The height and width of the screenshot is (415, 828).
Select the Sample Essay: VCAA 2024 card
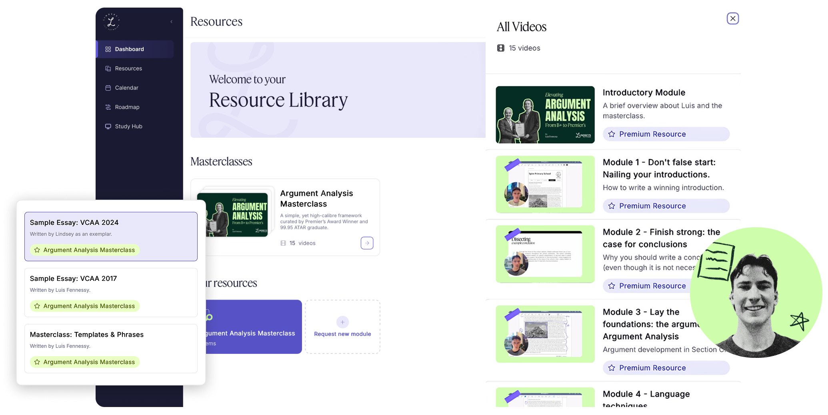click(x=111, y=236)
